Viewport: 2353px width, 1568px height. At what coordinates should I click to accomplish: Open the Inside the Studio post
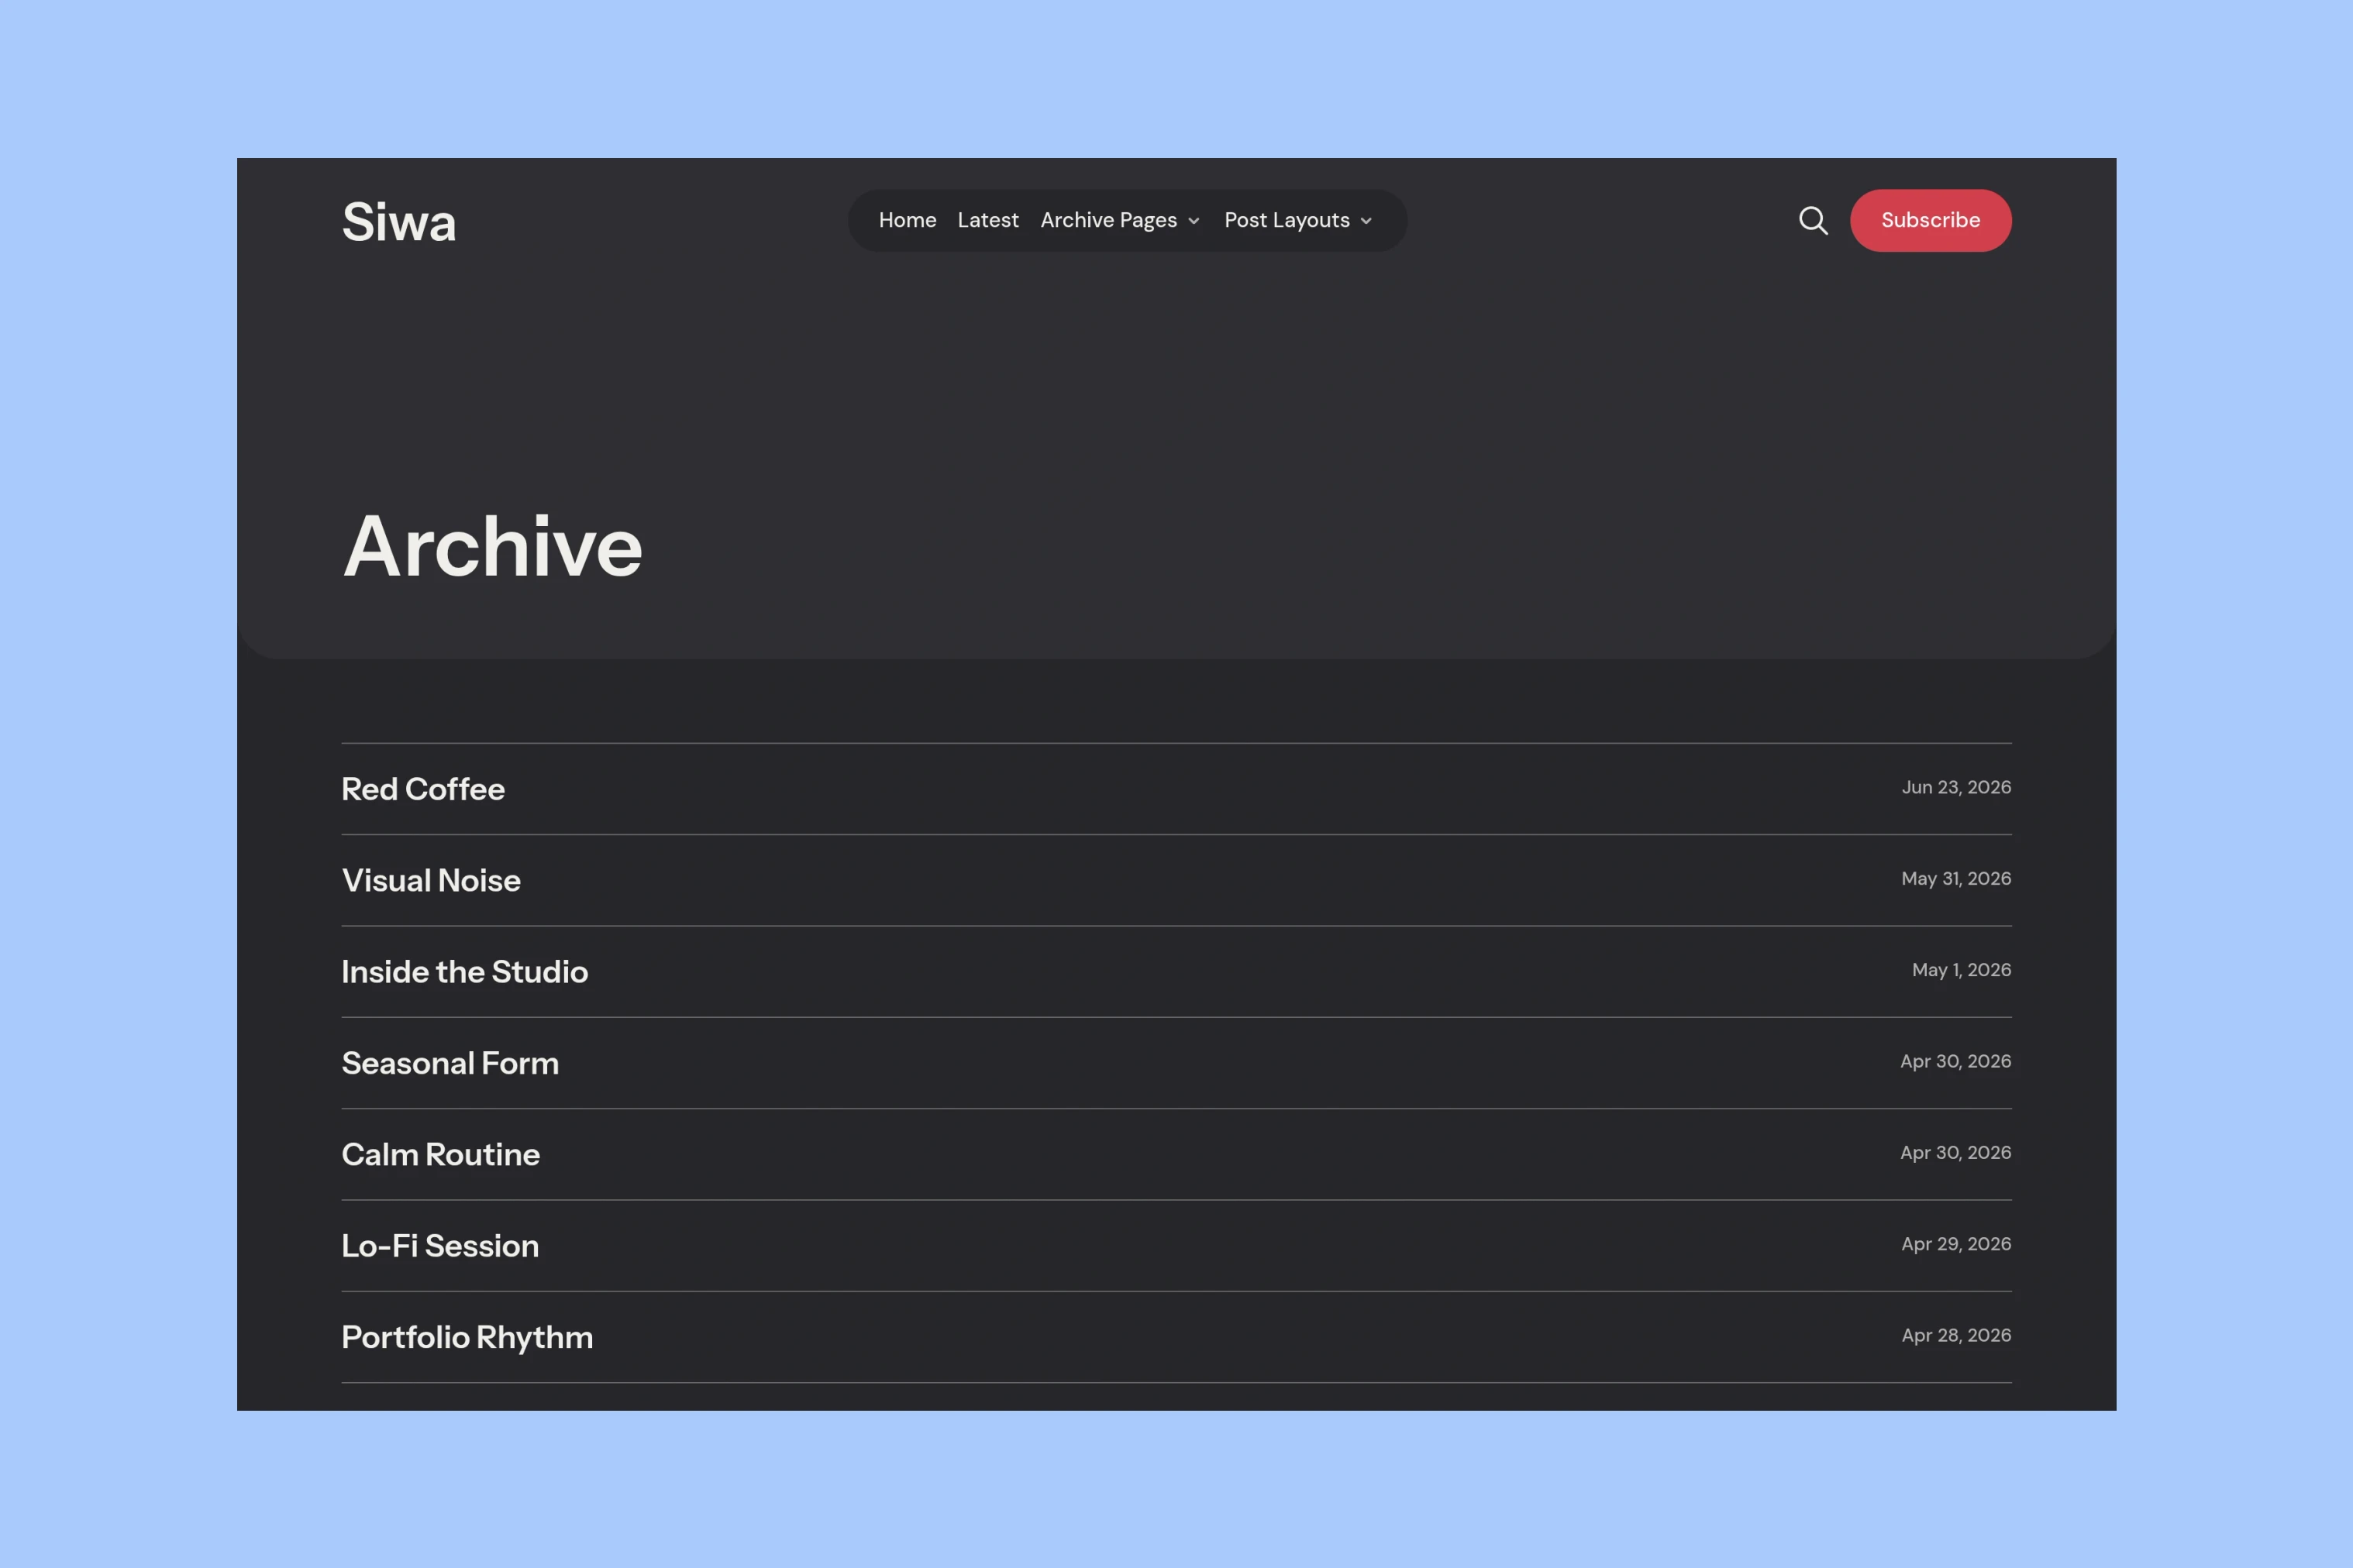[x=464, y=971]
